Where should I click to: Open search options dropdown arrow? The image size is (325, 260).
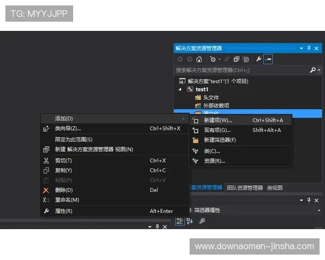[x=319, y=70]
